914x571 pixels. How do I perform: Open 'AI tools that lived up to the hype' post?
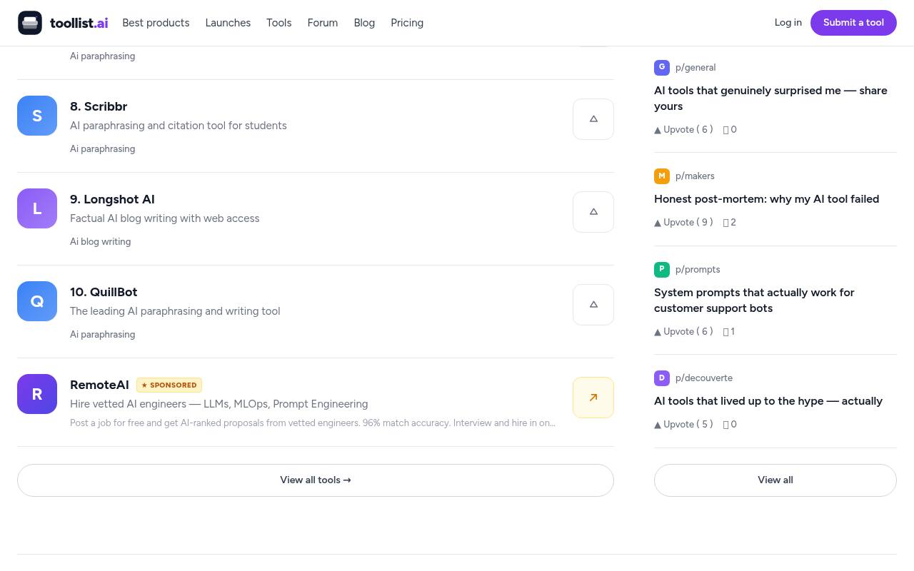tap(768, 401)
